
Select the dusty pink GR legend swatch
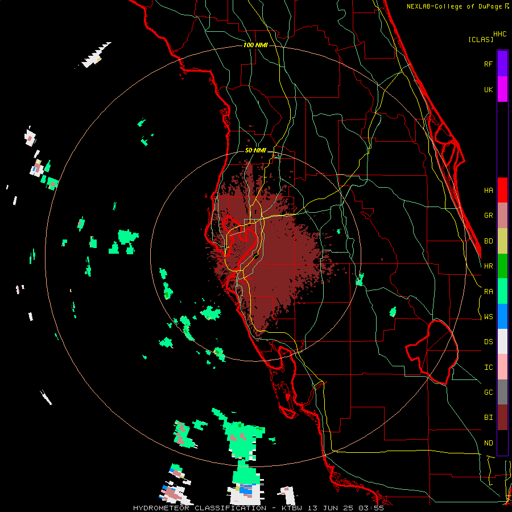pyautogui.click(x=502, y=216)
